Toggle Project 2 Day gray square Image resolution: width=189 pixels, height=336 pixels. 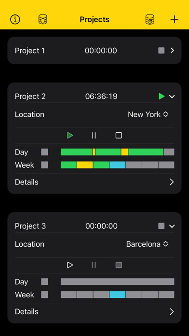click(44, 152)
